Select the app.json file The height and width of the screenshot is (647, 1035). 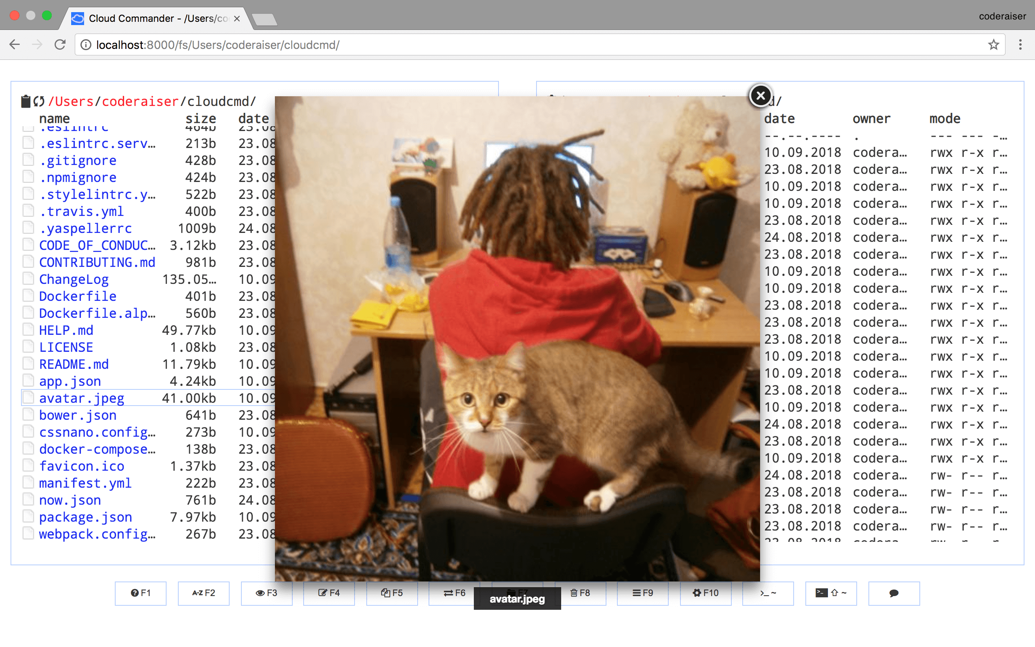coord(70,381)
